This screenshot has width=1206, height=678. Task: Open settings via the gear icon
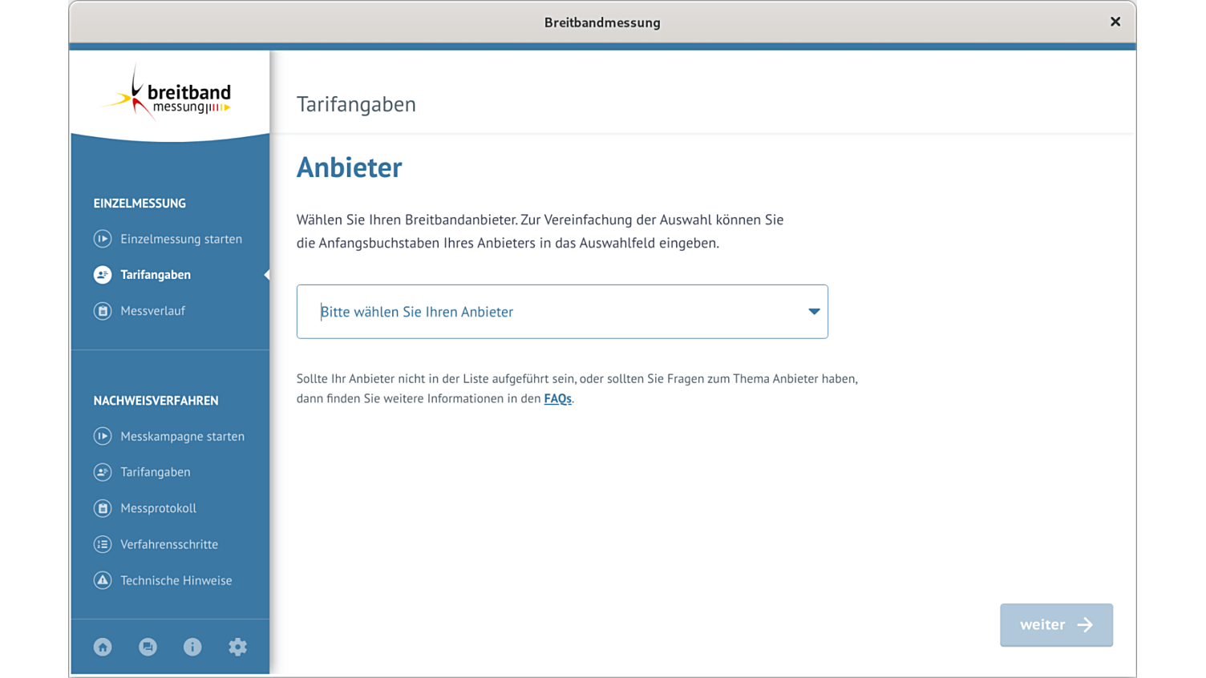click(x=237, y=647)
